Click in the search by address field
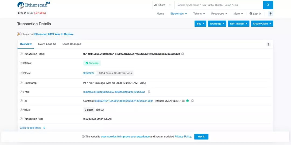 (x=219, y=5)
